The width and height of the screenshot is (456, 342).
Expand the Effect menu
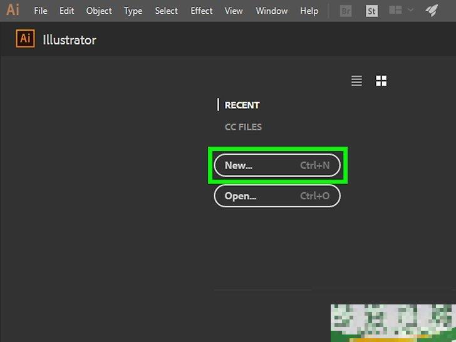pos(202,11)
